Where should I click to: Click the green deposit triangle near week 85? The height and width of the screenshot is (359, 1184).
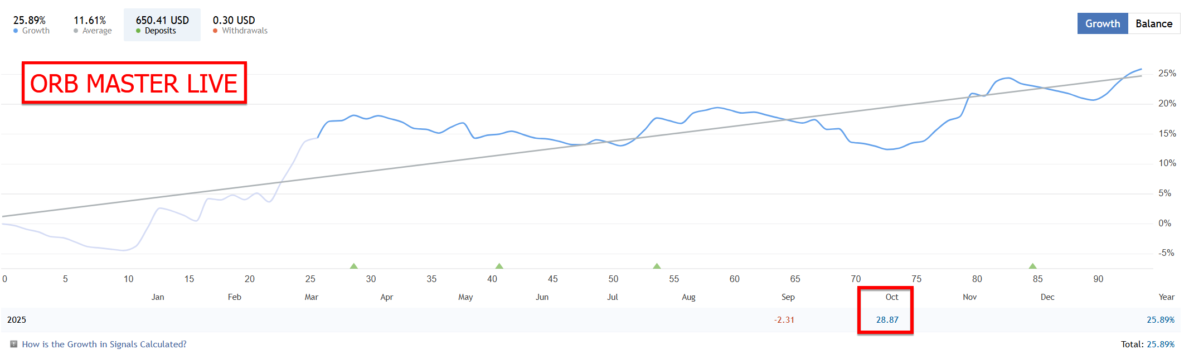(x=1032, y=266)
